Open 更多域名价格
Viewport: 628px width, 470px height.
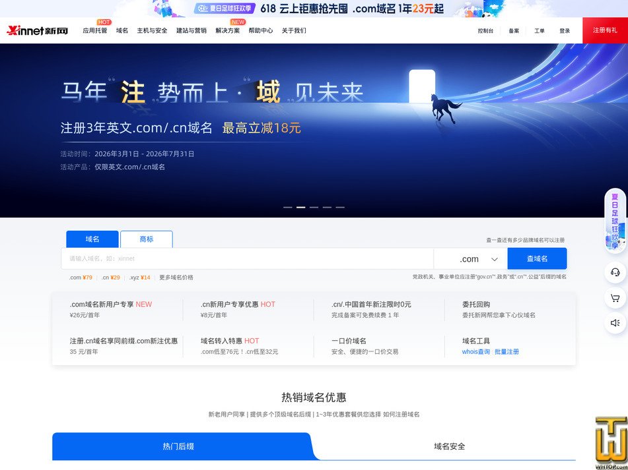pos(176,278)
